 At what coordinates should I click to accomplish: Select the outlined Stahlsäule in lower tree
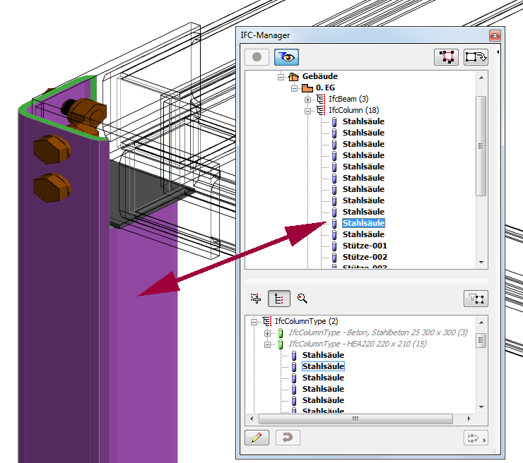[x=323, y=366]
